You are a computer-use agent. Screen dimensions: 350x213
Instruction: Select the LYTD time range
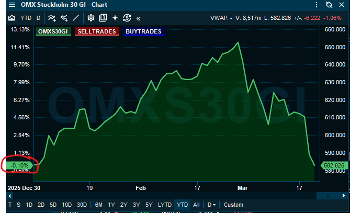165,205
